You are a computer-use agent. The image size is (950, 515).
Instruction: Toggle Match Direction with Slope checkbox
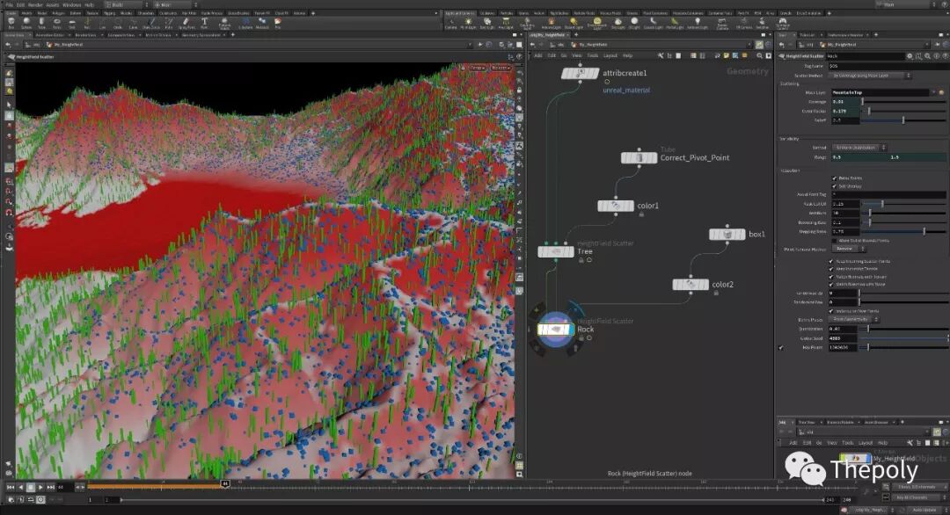831,285
